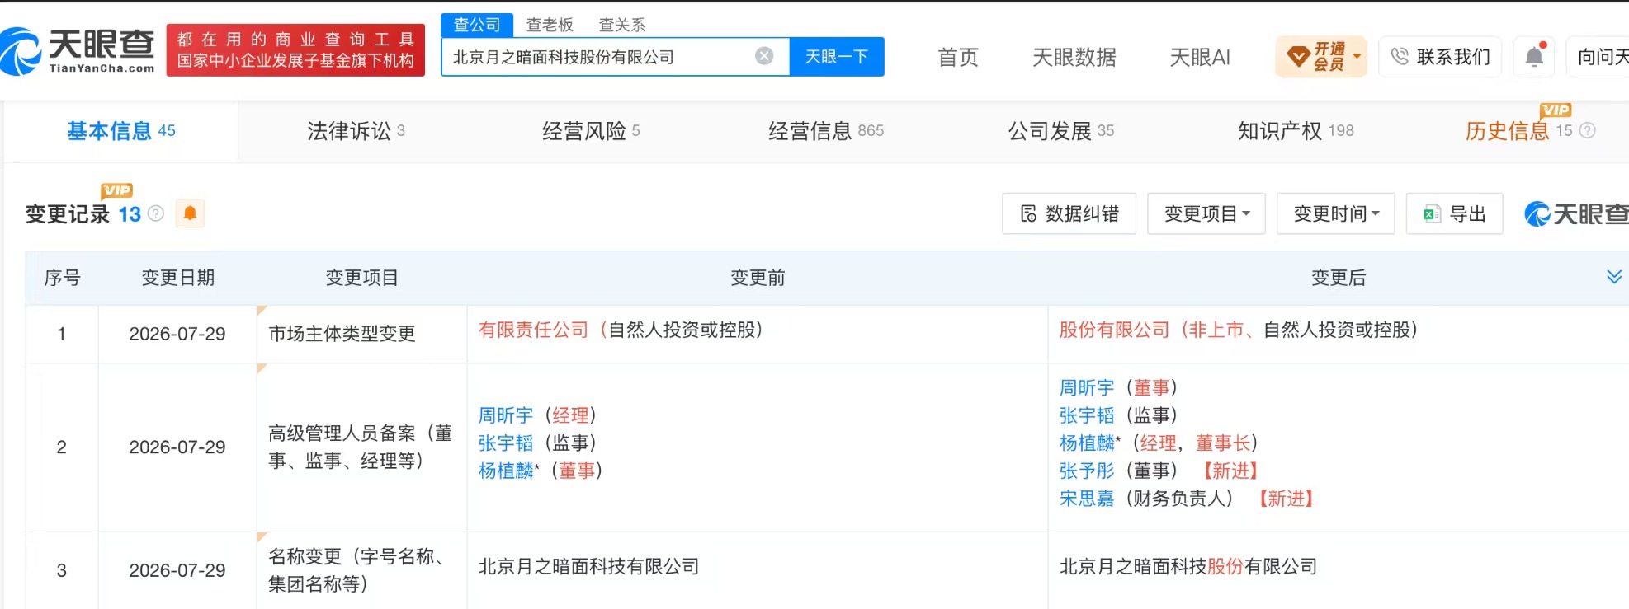Image resolution: width=1629 pixels, height=609 pixels.
Task: Expand table with the blue double chevron
Action: (x=1614, y=277)
